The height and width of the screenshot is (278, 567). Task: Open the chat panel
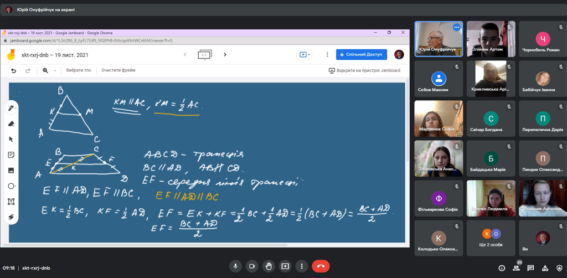pyautogui.click(x=530, y=268)
